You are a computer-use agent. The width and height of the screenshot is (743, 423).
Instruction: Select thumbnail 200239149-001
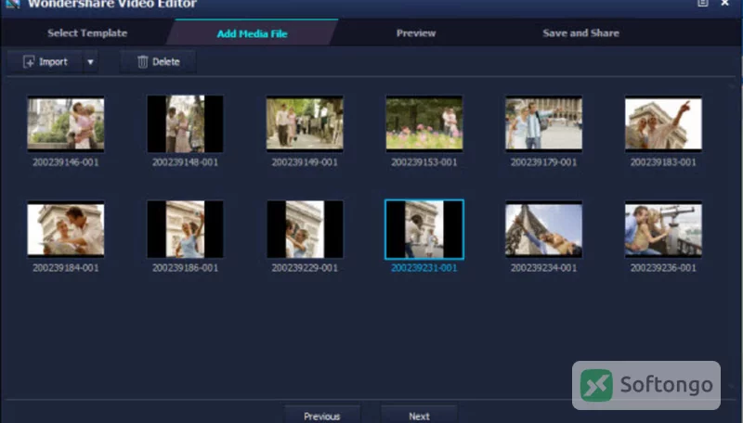[305, 124]
